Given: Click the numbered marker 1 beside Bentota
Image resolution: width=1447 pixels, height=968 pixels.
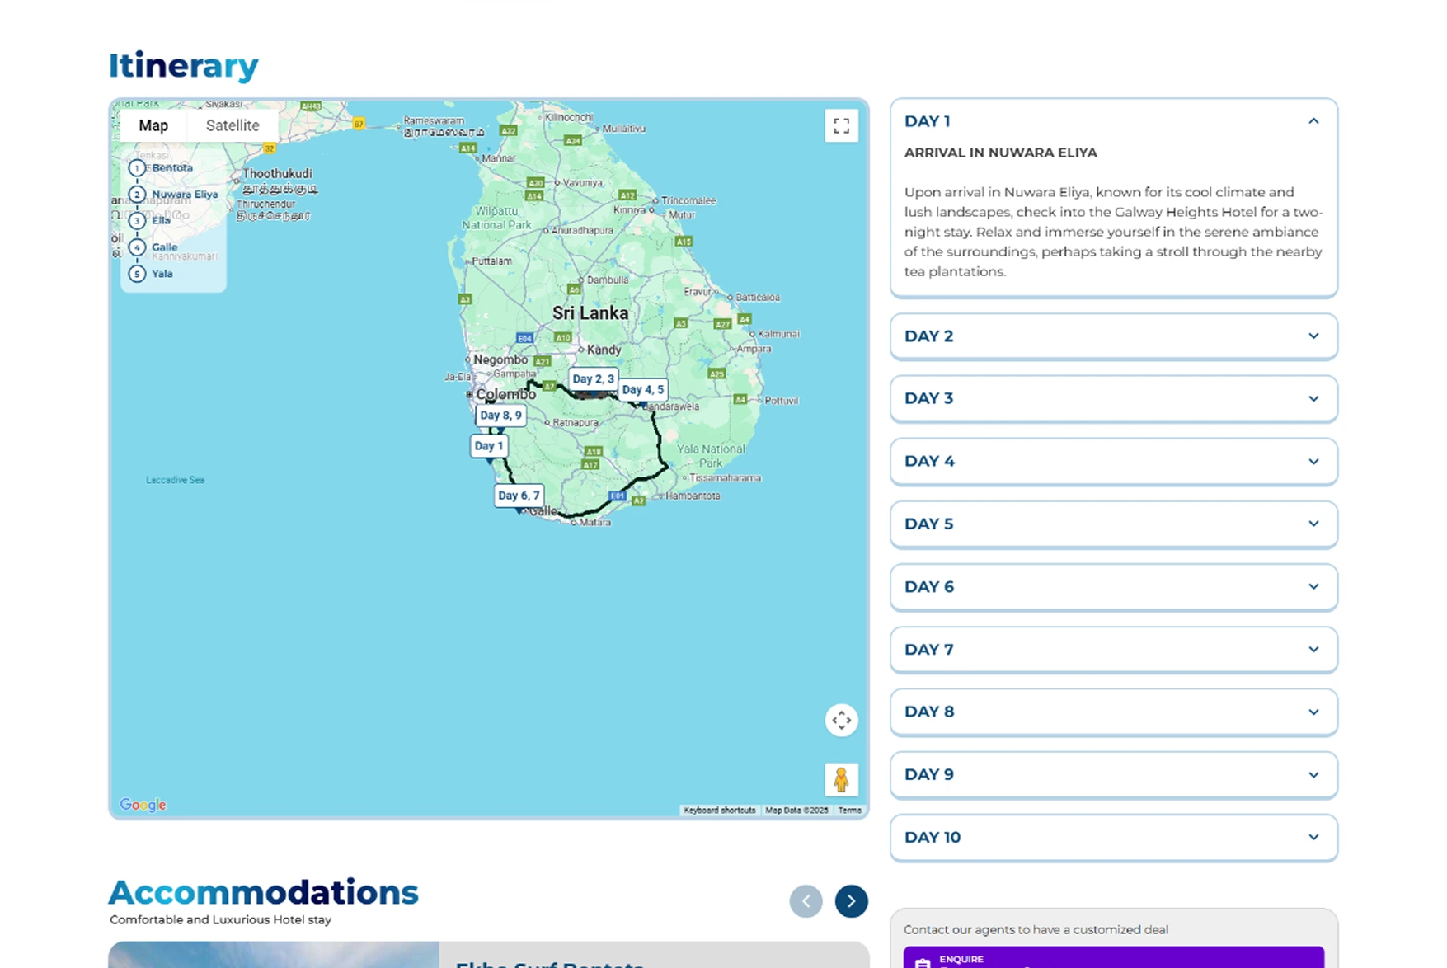Looking at the screenshot, I should coord(137,167).
